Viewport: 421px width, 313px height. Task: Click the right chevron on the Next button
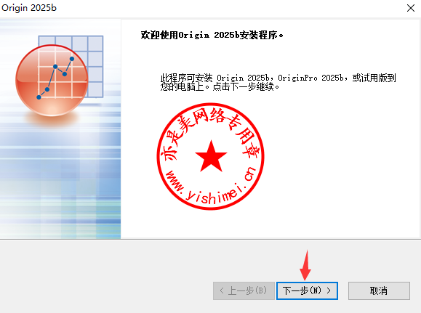tap(329, 290)
